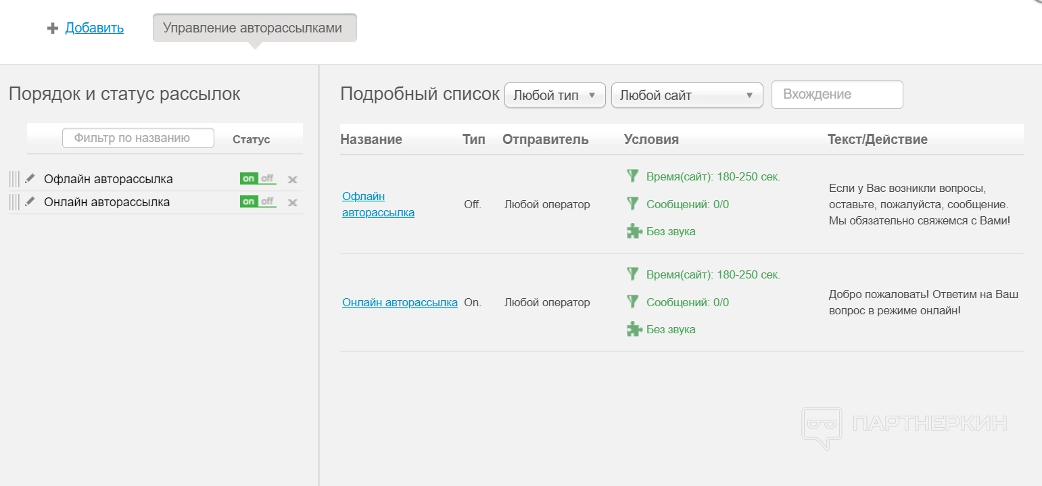
Task: Click the funnel icon beside Время(сайт) in the Офлайн row
Action: point(633,176)
